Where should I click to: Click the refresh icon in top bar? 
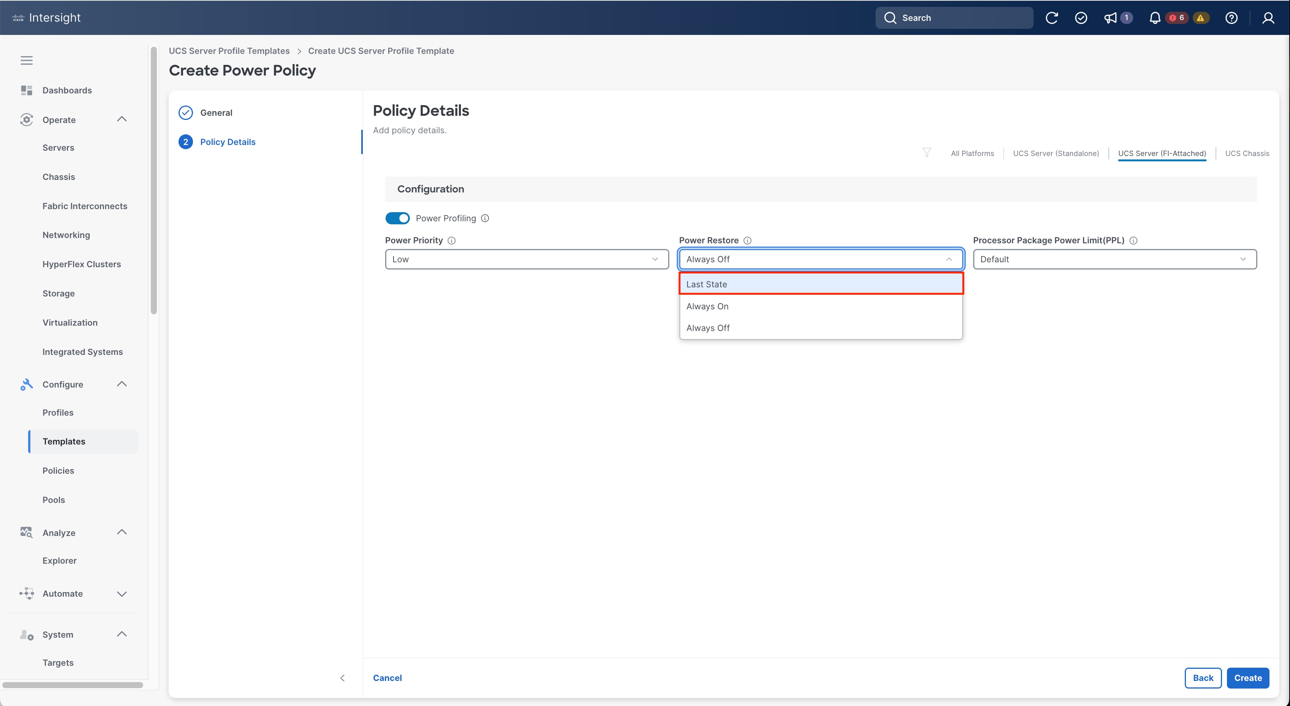click(1051, 18)
